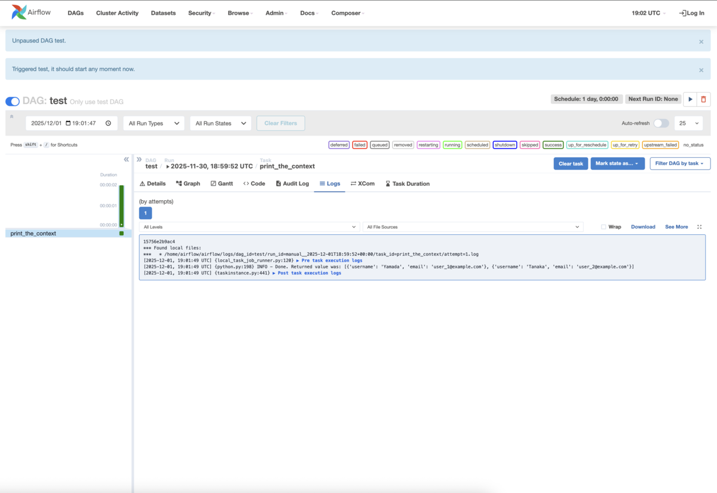Toggle fullscreen logs icon

coord(699,227)
